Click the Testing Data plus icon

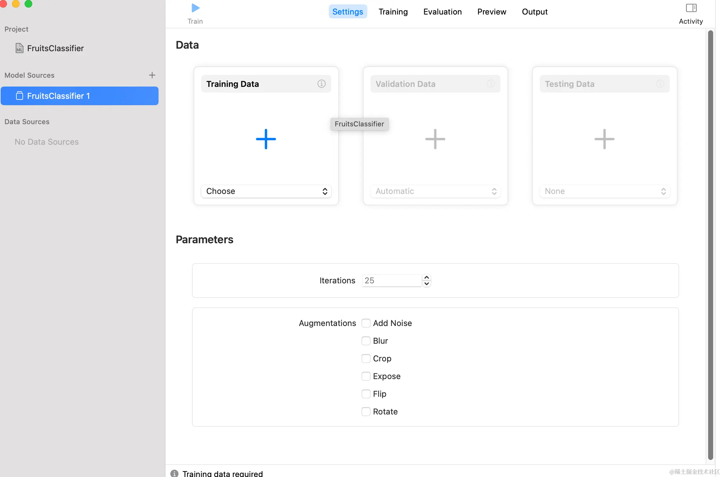[604, 139]
